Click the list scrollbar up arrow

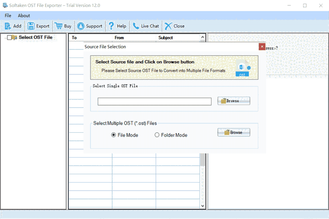202,37
